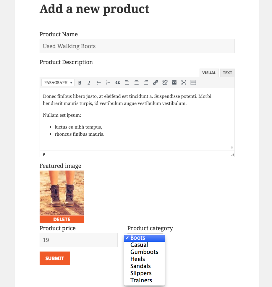Add a blockquote to the description

click(x=118, y=82)
